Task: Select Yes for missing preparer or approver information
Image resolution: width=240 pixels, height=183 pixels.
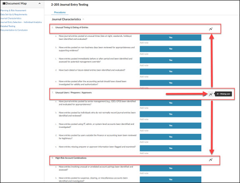Action: [x=170, y=148]
